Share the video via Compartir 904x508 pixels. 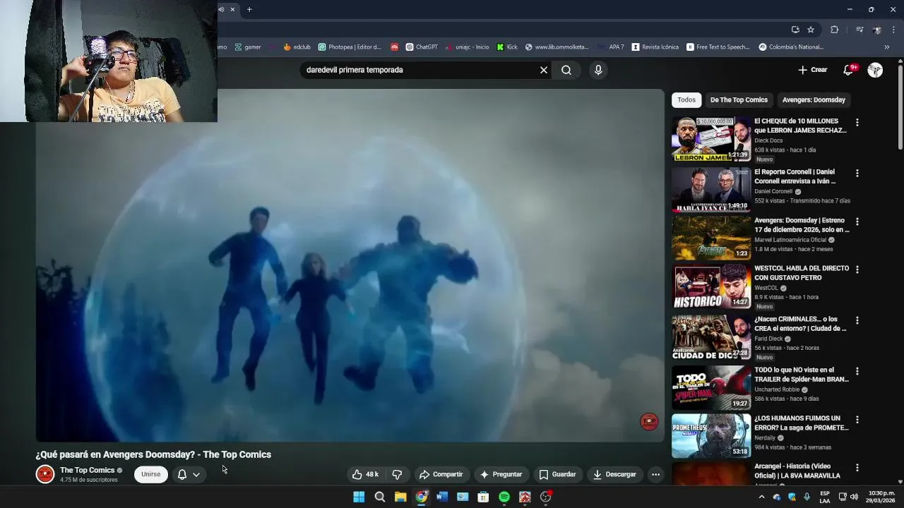[x=441, y=474]
